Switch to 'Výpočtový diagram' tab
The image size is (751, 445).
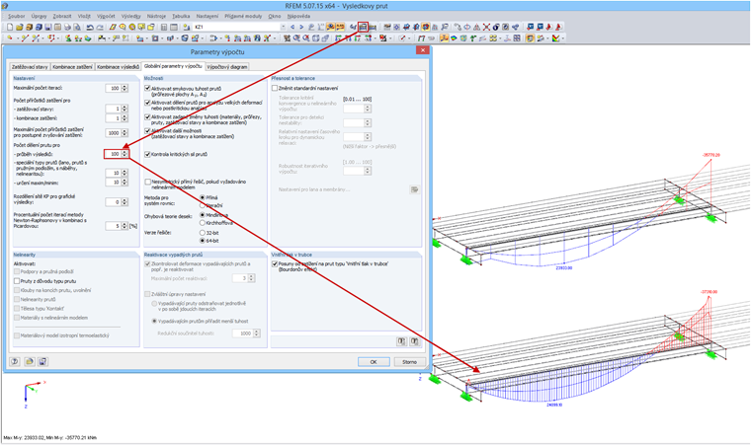(x=227, y=67)
